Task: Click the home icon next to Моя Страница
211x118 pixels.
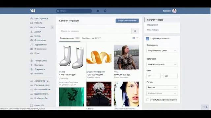Action: pyautogui.click(x=32, y=18)
